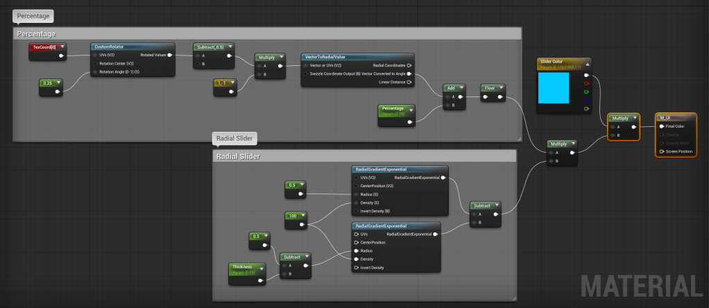The image size is (709, 308).
Task: Collapse the TexCoord[0] node with its arrow
Action: pos(62,47)
